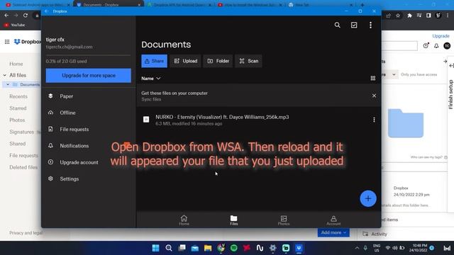The width and height of the screenshot is (454, 255).
Task: Toggle multi-select checkmark icon in Dropbox header
Action: click(x=354, y=25)
